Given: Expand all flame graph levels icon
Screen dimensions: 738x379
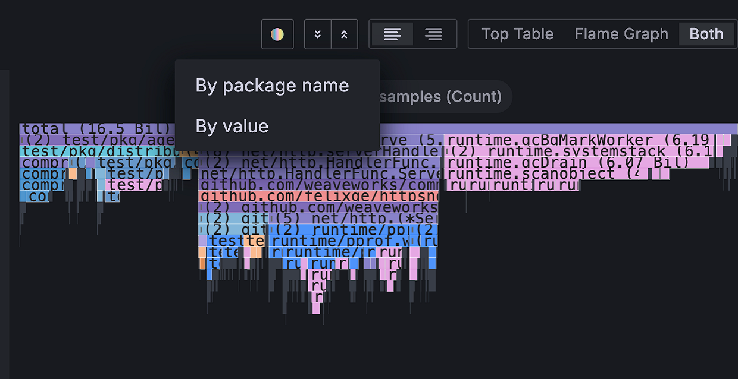Looking at the screenshot, I should [344, 34].
